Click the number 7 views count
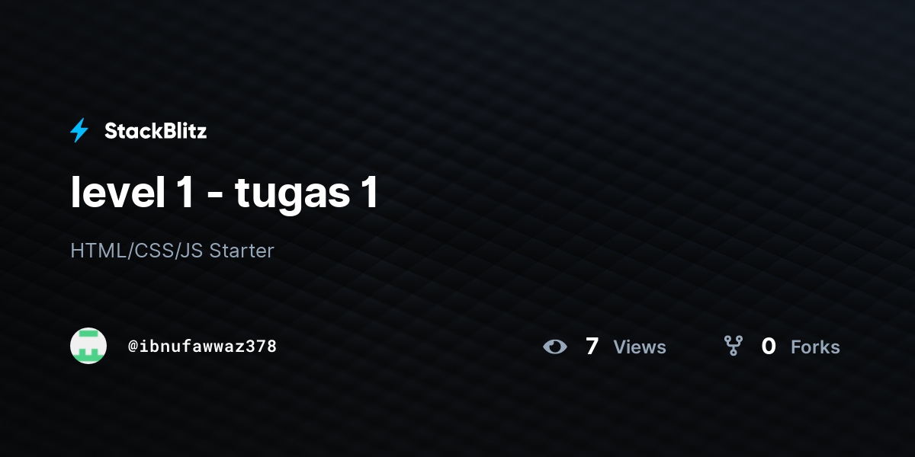This screenshot has height=457, width=915. 592,347
